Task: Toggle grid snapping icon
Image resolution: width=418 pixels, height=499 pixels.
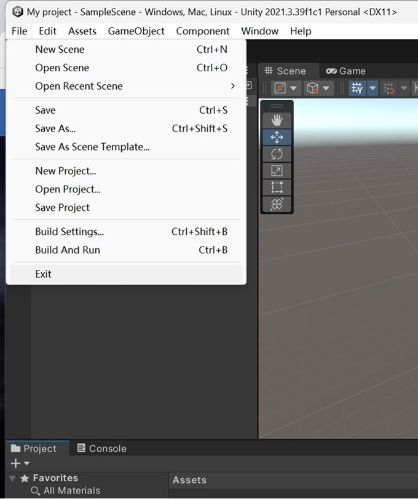Action: point(388,88)
